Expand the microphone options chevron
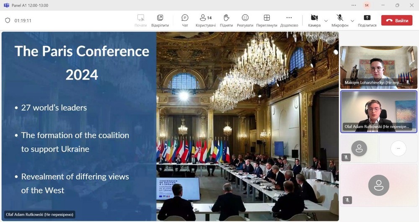This screenshot has width=419, height=222. click(352, 21)
